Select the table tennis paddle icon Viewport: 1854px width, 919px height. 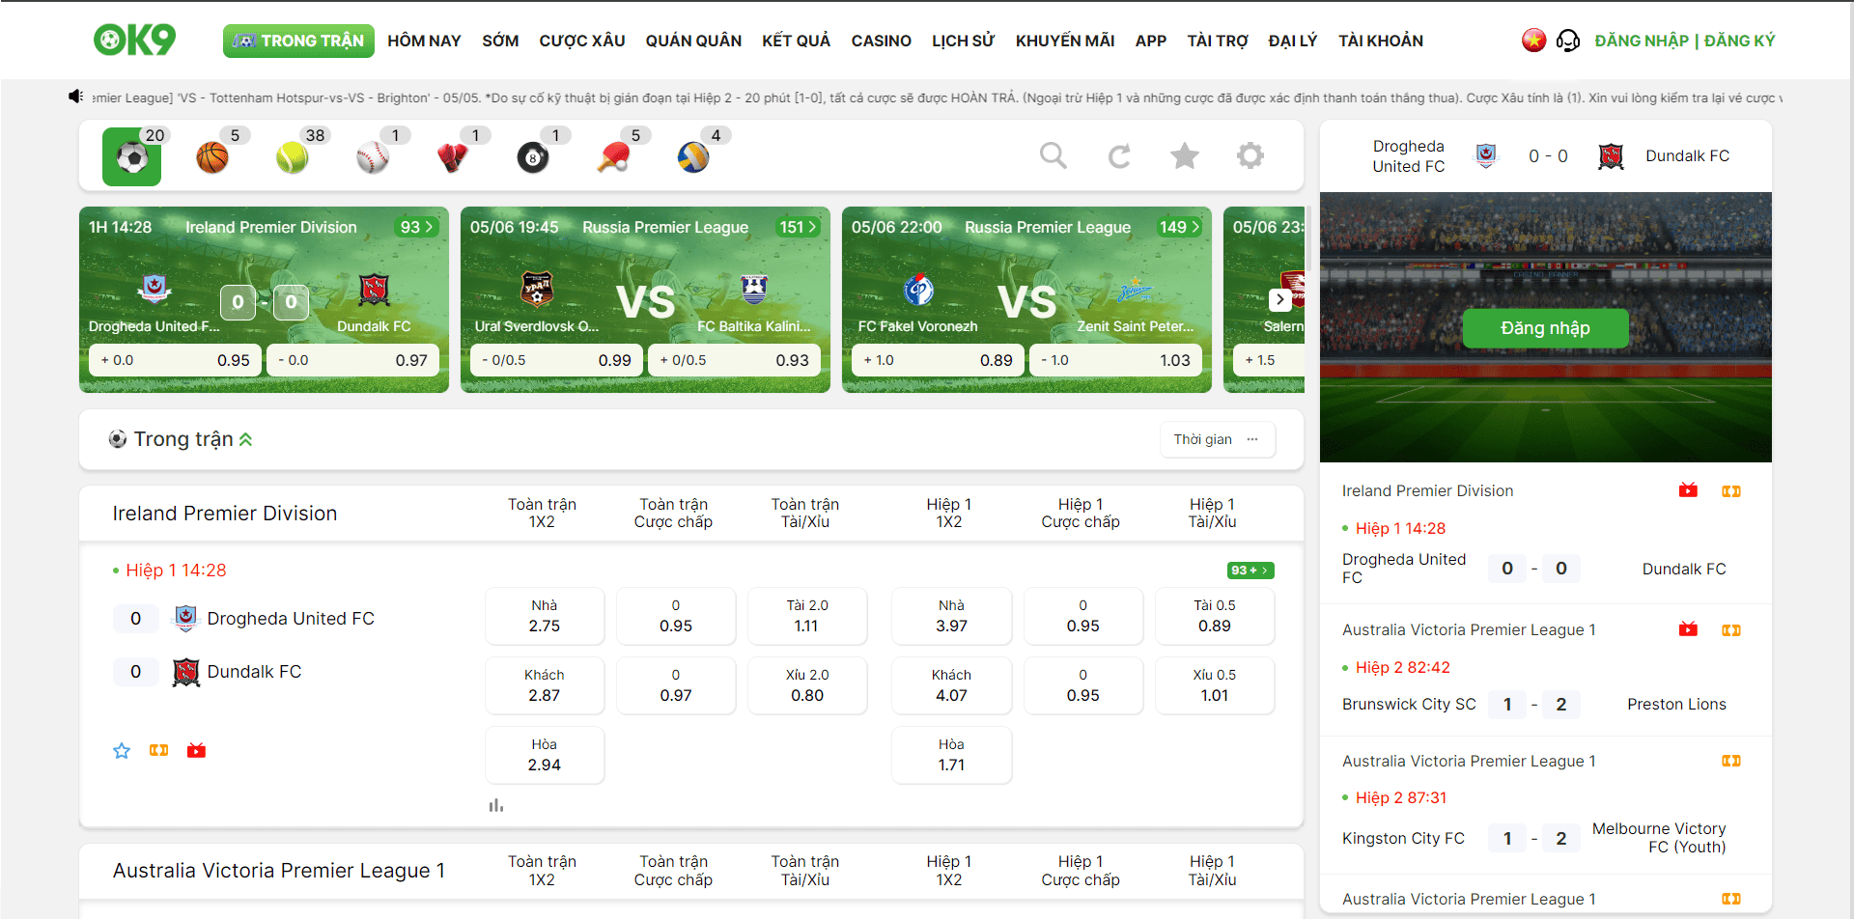click(612, 156)
